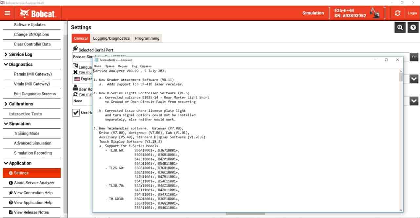
Task: Close the ReleaseNotes Notepad window
Action: (397, 60)
